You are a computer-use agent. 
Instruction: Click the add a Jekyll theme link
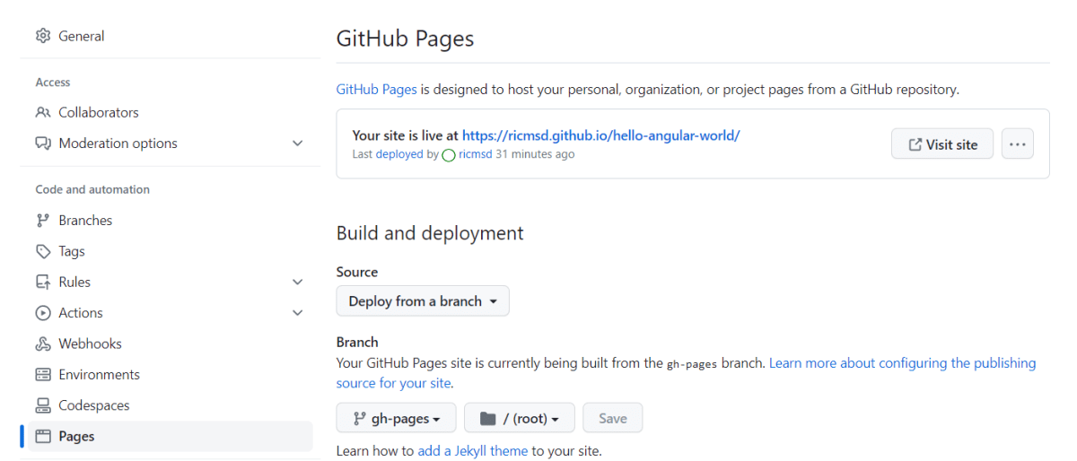click(473, 451)
